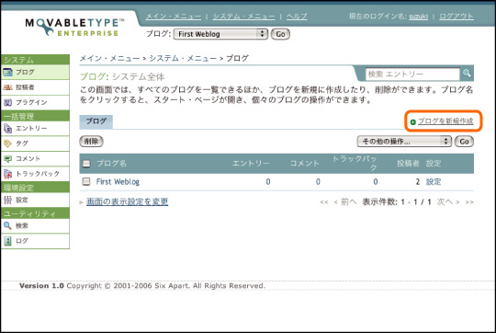496x333 pixels.
Task: Click システム・メニュー in the breadcrumb
Action: (x=183, y=59)
